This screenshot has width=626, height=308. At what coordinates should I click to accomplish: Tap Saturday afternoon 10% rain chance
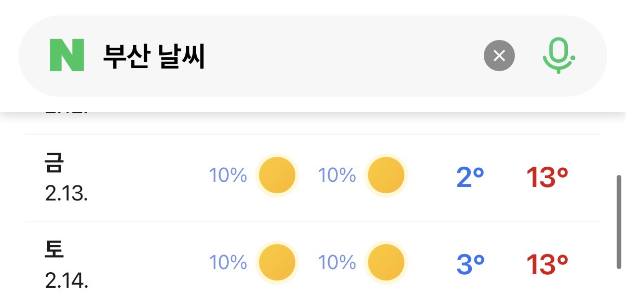pos(337,262)
